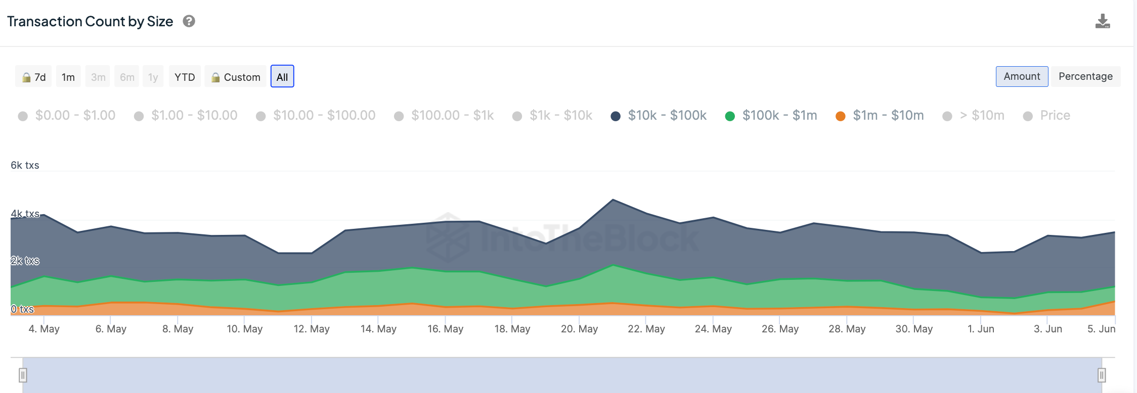1137x393 pixels.
Task: Switch range to 1m
Action: click(68, 77)
